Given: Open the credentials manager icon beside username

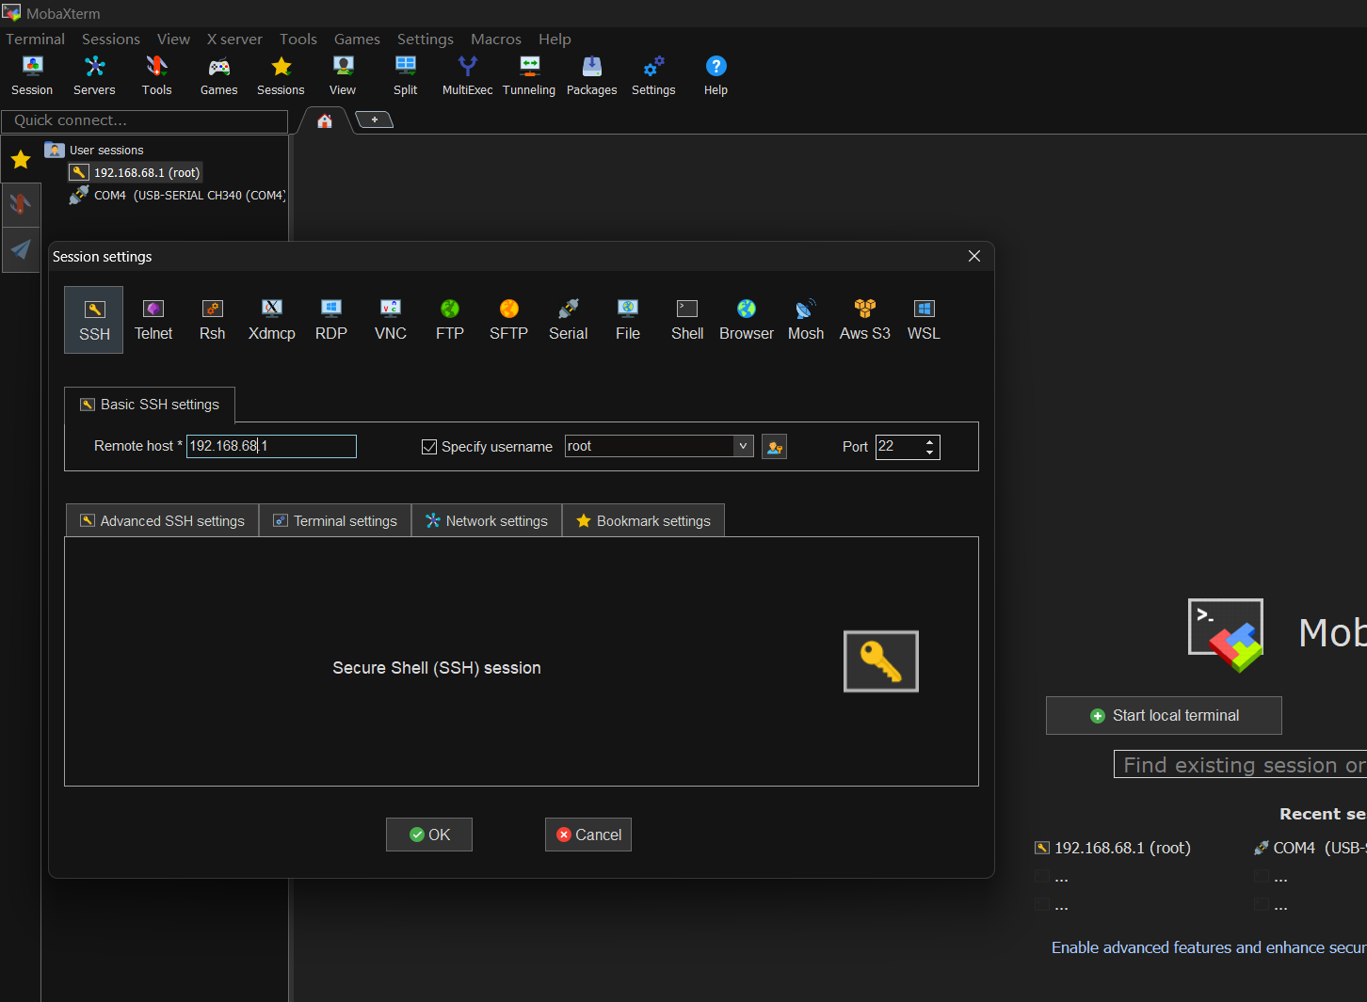Looking at the screenshot, I should pos(774,447).
